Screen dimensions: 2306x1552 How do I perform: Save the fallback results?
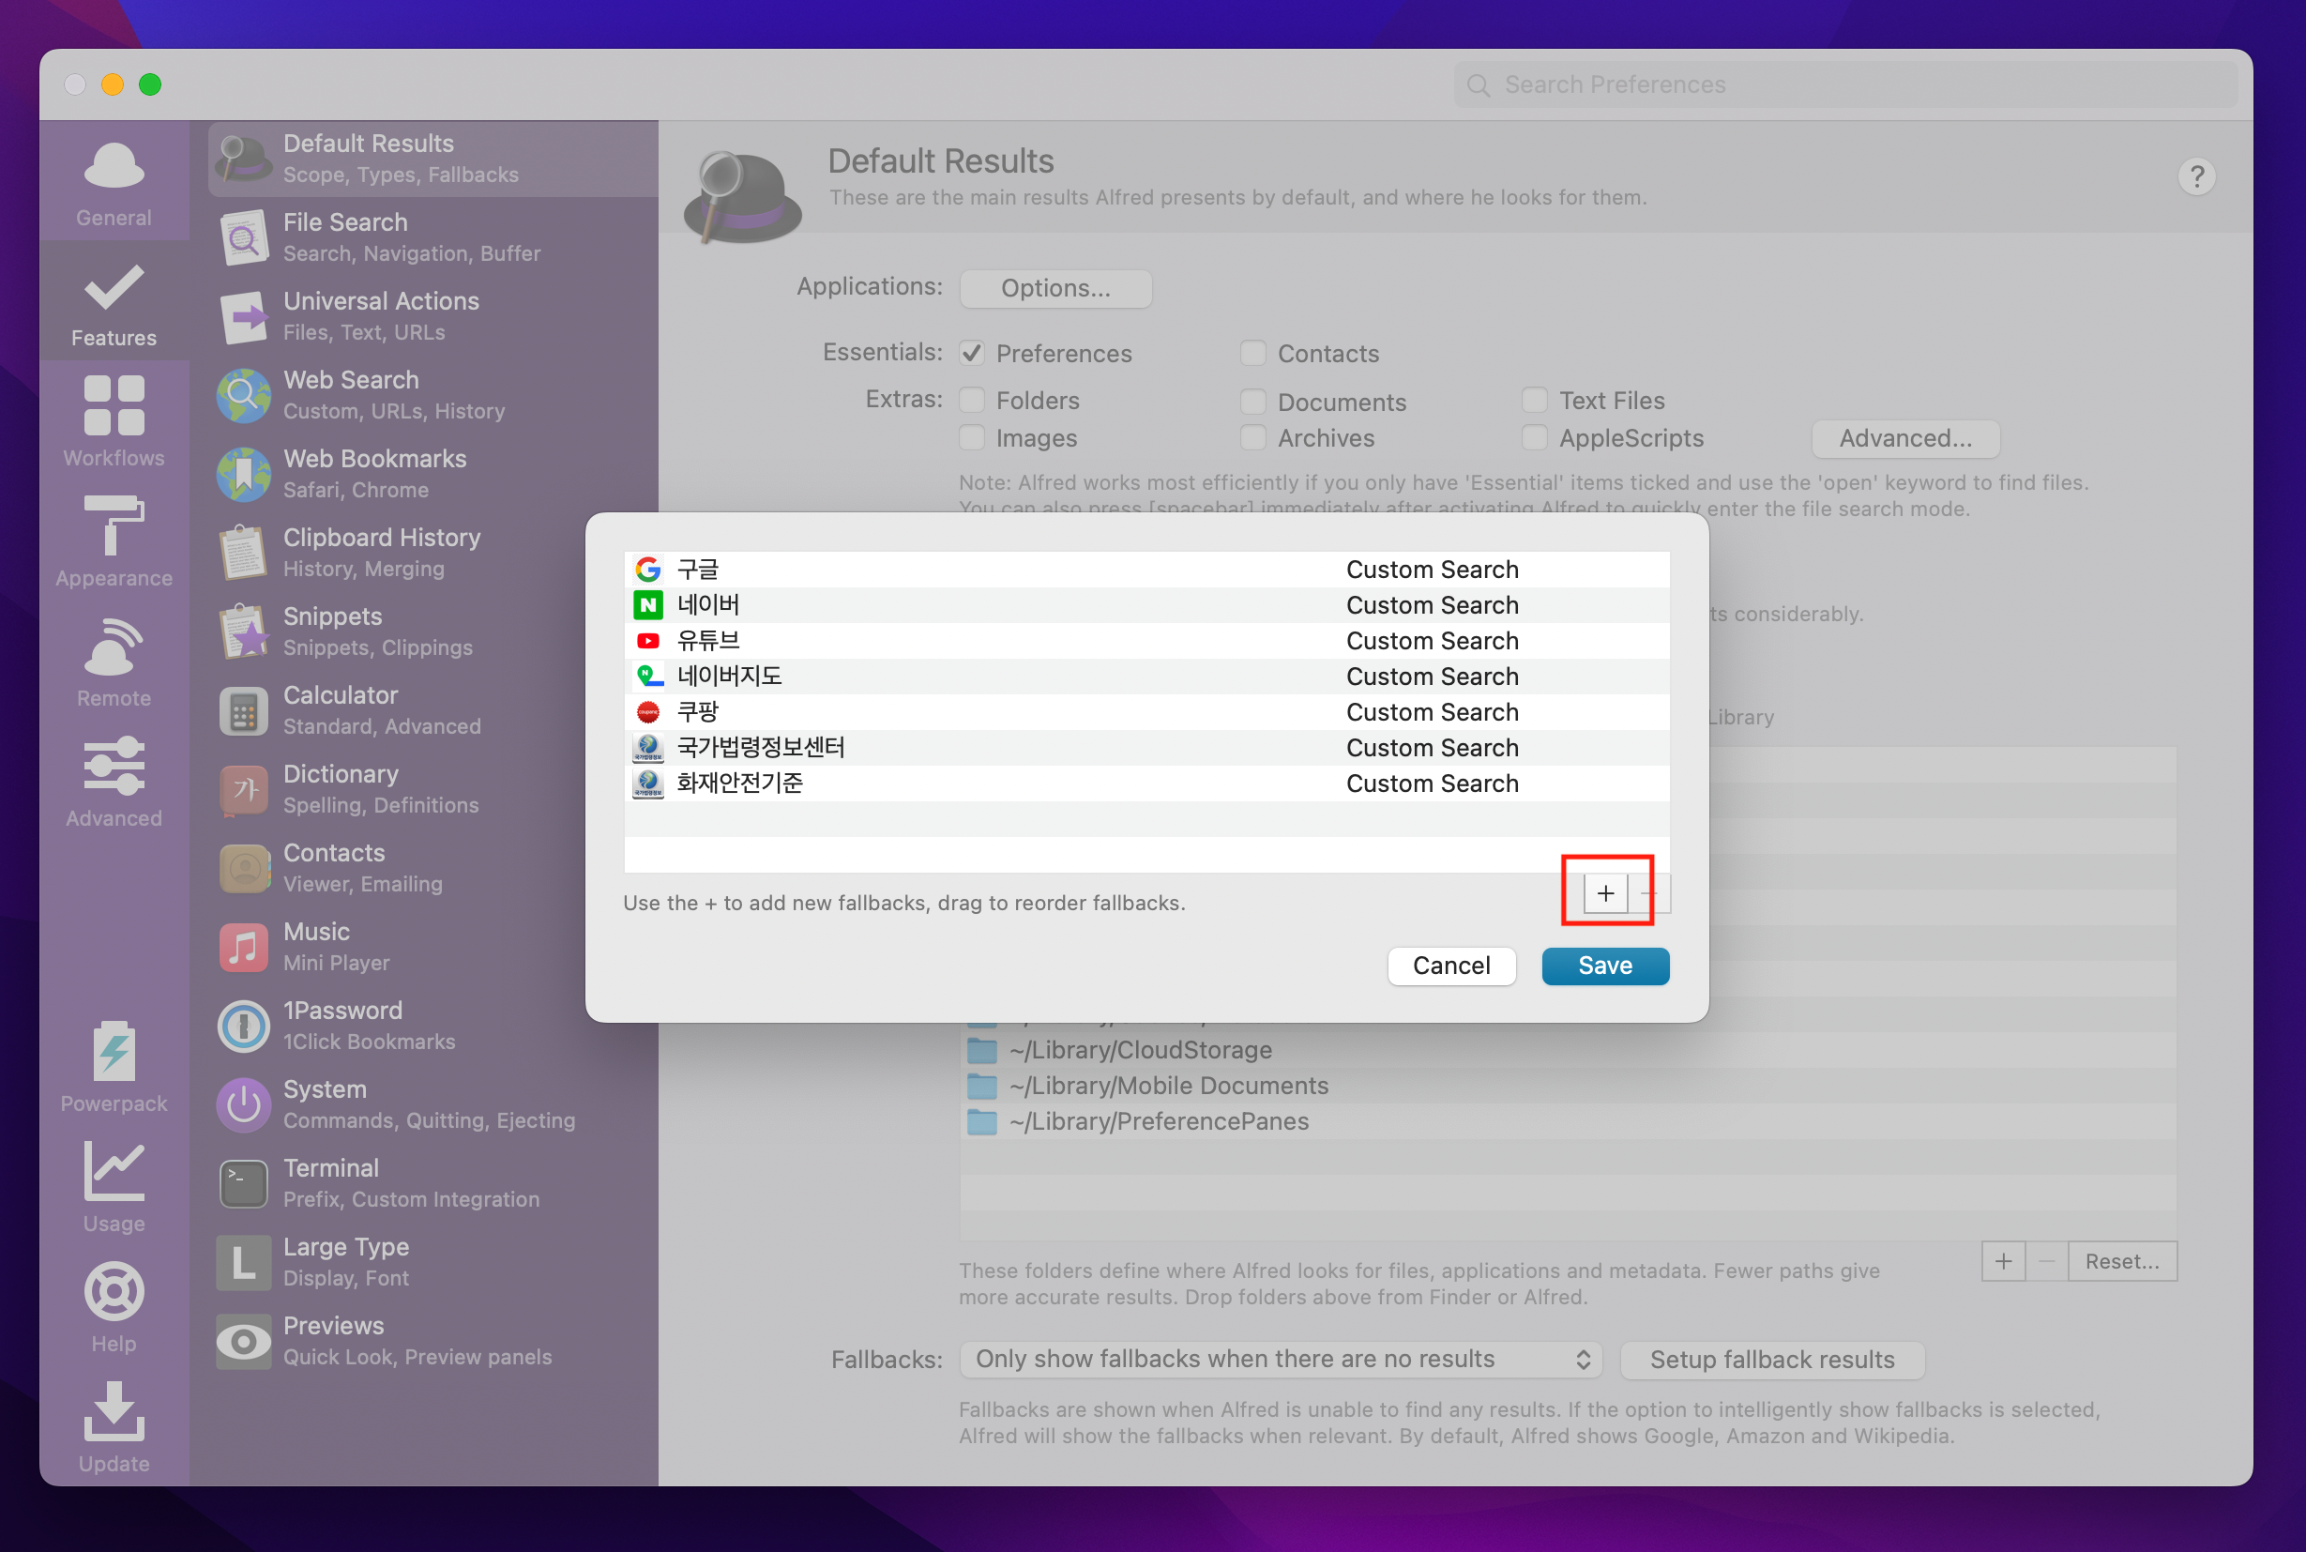tap(1604, 965)
